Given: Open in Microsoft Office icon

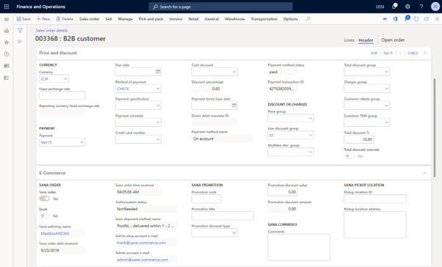Looking at the screenshot, I should click(395, 19).
